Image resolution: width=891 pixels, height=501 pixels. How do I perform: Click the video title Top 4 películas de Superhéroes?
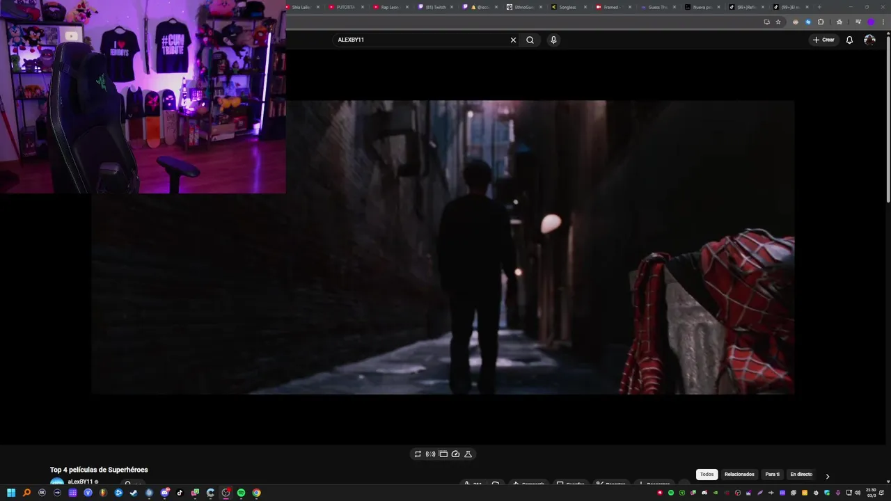[x=99, y=470]
